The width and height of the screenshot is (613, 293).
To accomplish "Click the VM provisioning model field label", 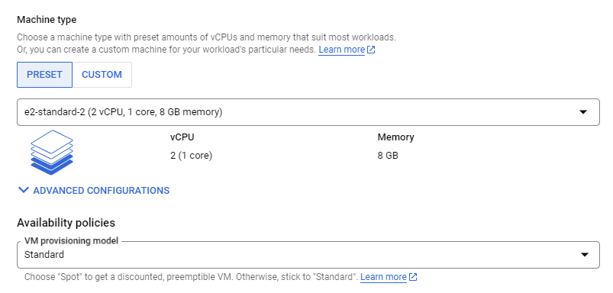I will 71,240.
